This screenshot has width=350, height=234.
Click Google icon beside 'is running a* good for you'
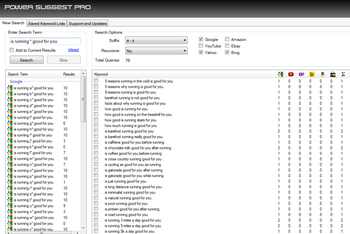[10, 88]
